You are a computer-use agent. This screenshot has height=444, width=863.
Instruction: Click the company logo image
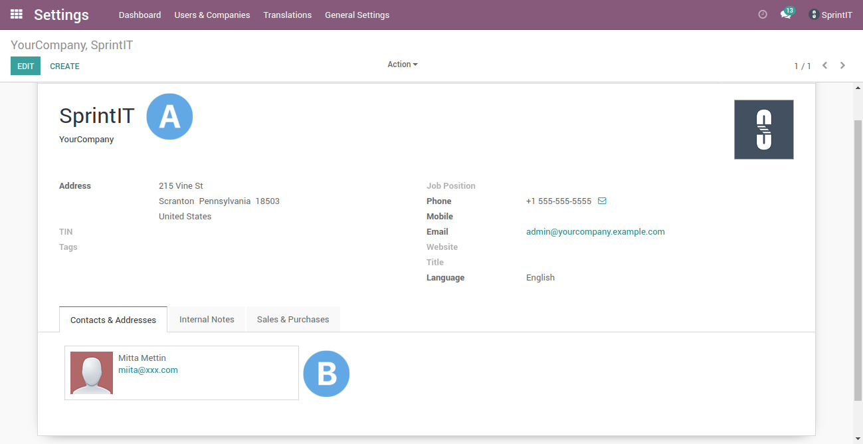[x=763, y=129]
